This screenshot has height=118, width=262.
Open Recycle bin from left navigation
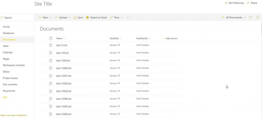point(9,91)
